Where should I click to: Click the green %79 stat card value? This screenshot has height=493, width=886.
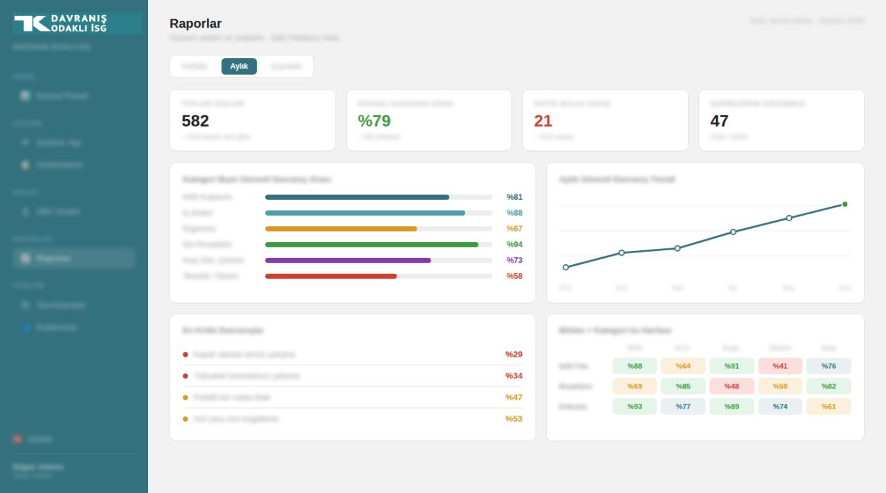point(374,121)
